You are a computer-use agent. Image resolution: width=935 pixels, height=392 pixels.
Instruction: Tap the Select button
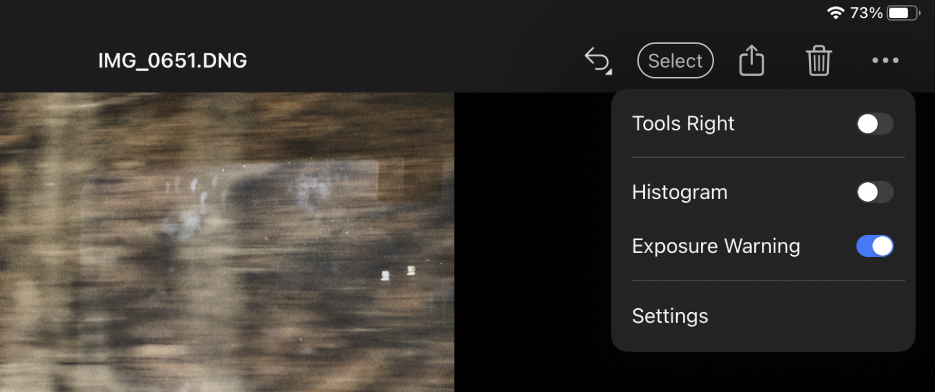[x=675, y=60]
